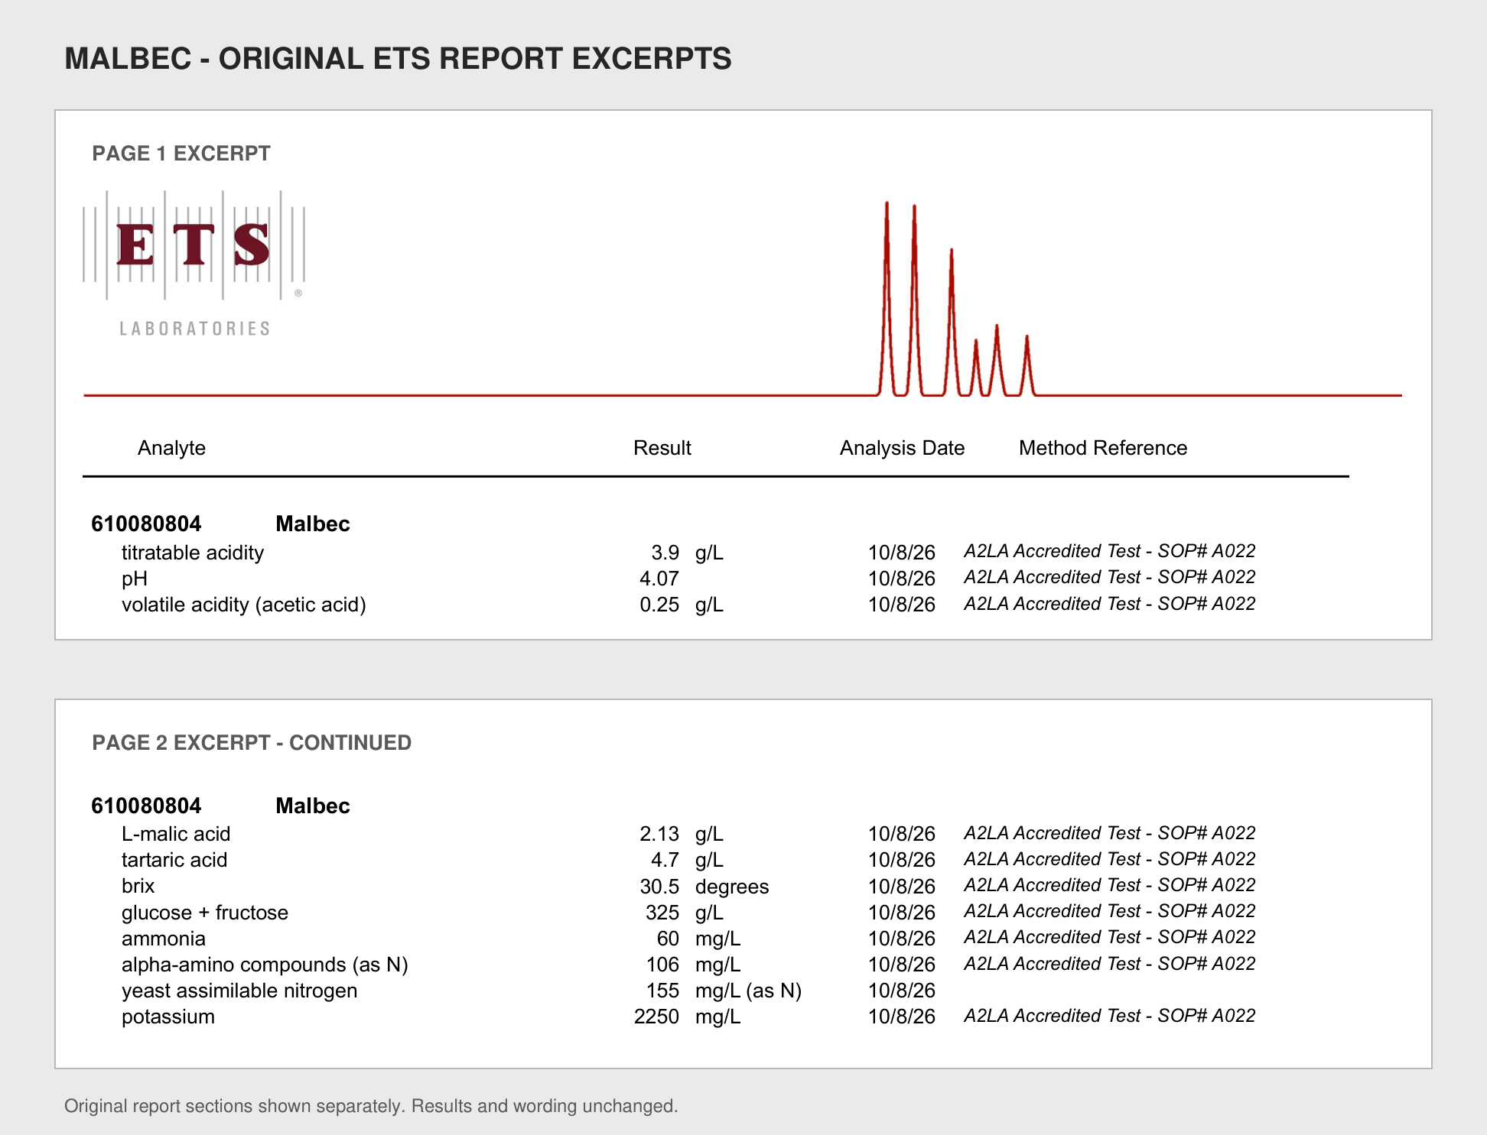Select the L-malic acid result 2.13

click(659, 834)
